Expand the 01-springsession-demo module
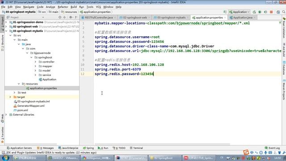286x161 pixels. coord(6,22)
